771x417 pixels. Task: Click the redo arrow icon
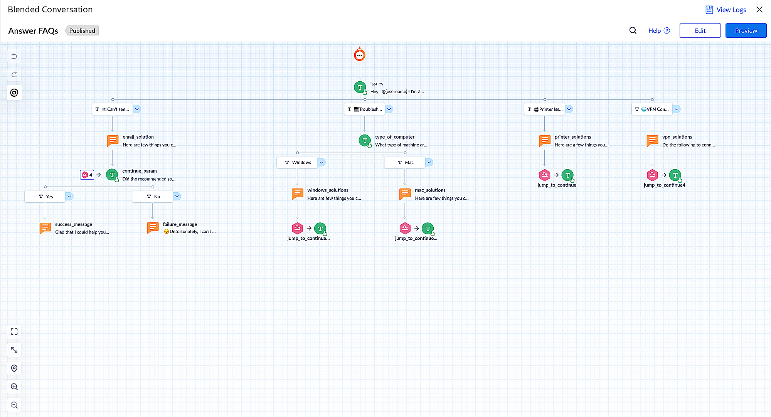coord(14,74)
